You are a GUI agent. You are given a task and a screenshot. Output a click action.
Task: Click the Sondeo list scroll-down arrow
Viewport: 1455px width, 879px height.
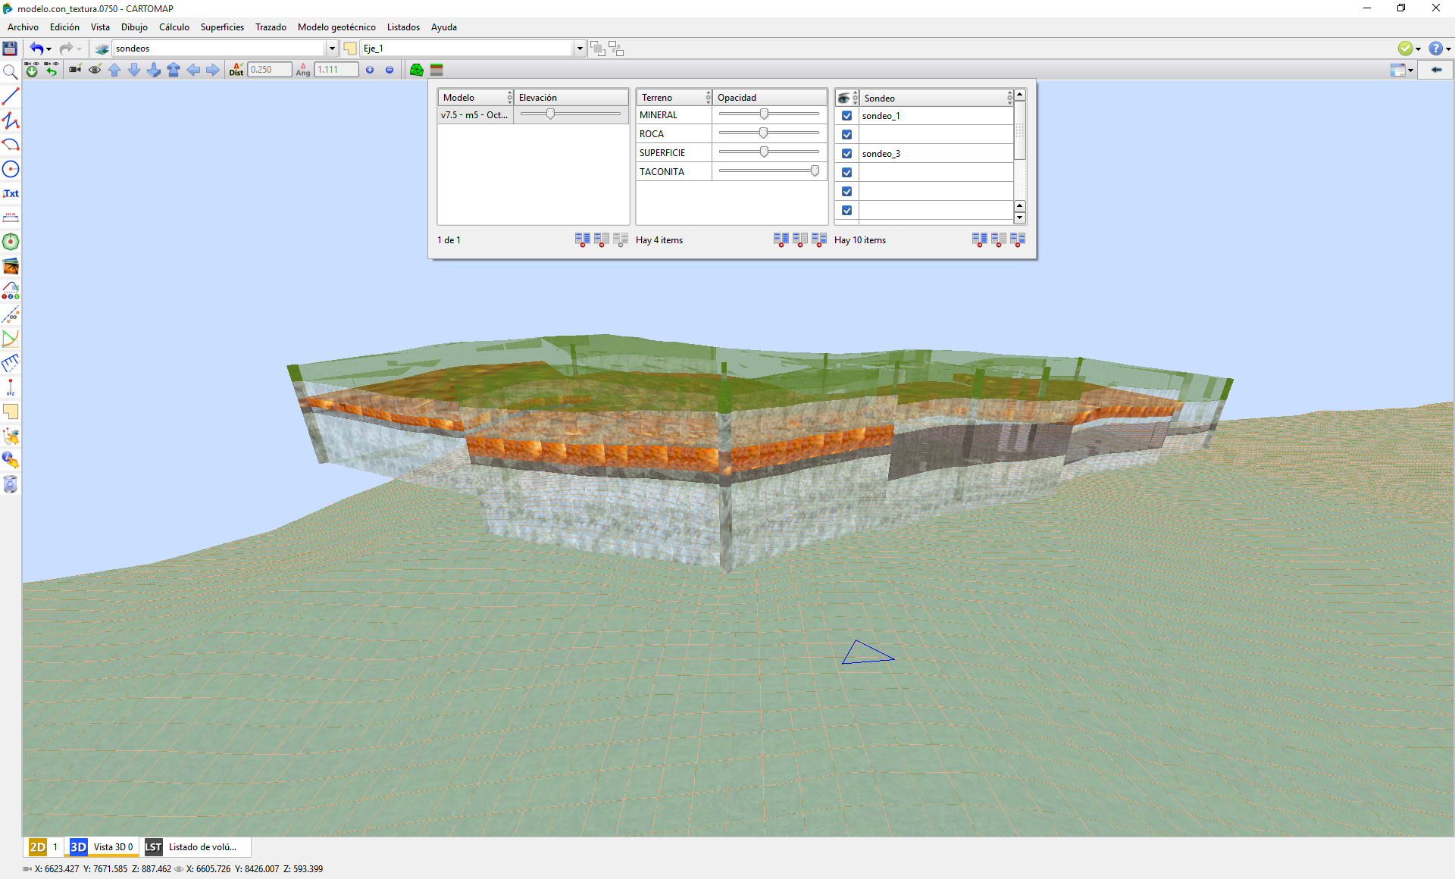[1020, 218]
